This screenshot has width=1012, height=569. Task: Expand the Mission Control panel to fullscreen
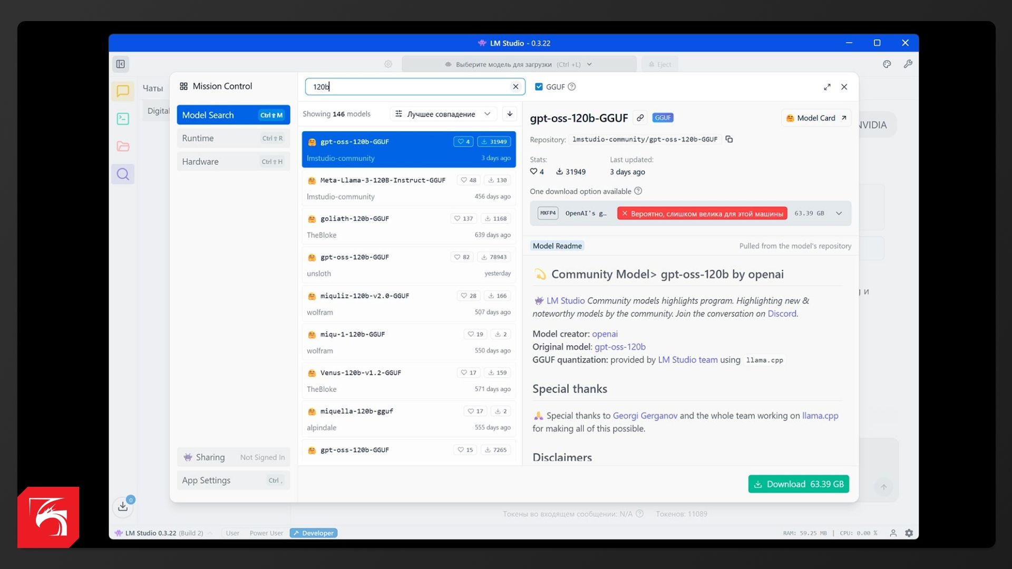click(x=827, y=87)
